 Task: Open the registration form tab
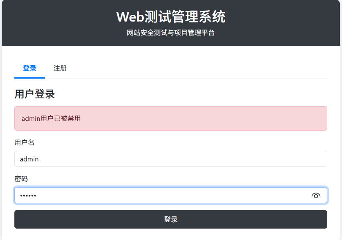coord(60,68)
